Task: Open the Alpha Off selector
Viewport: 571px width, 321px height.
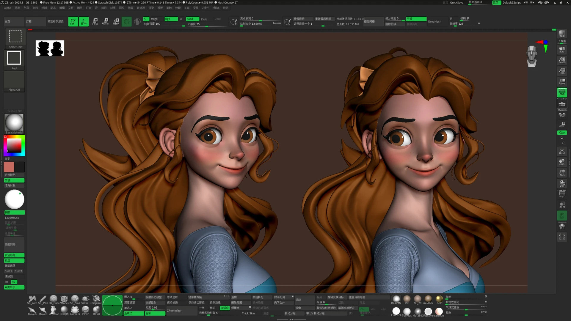Action: (14, 81)
